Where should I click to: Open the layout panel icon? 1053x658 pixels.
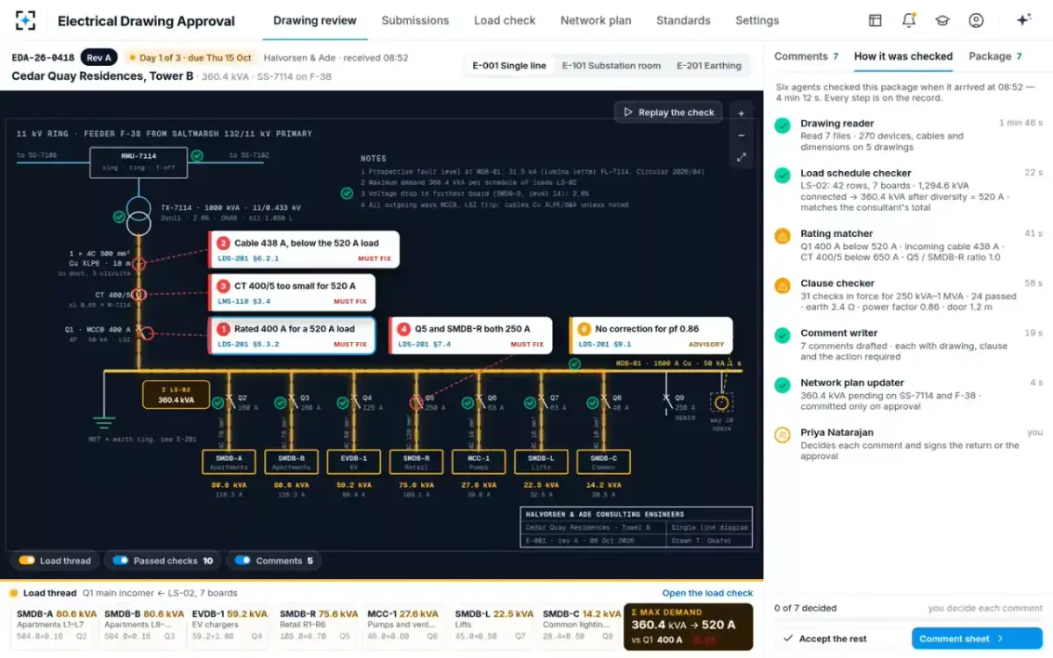[x=875, y=20]
